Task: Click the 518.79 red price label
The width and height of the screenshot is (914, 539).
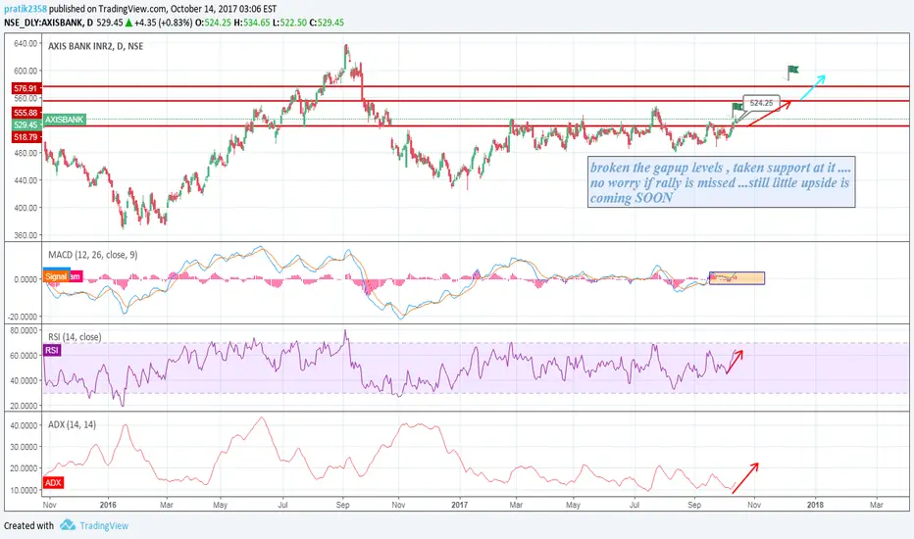Action: 25,137
